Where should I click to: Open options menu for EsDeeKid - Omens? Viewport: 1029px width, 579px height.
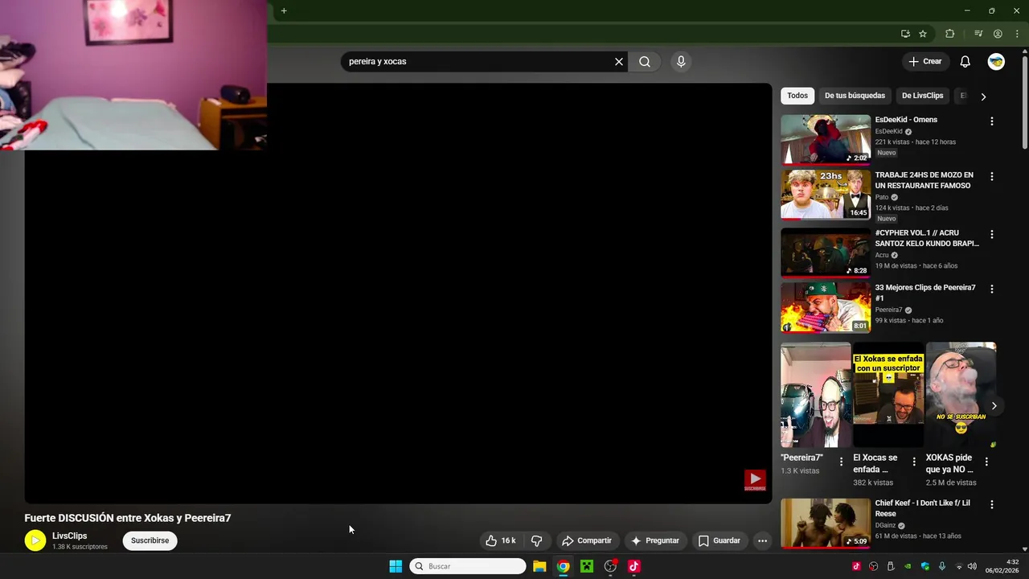coord(991,121)
